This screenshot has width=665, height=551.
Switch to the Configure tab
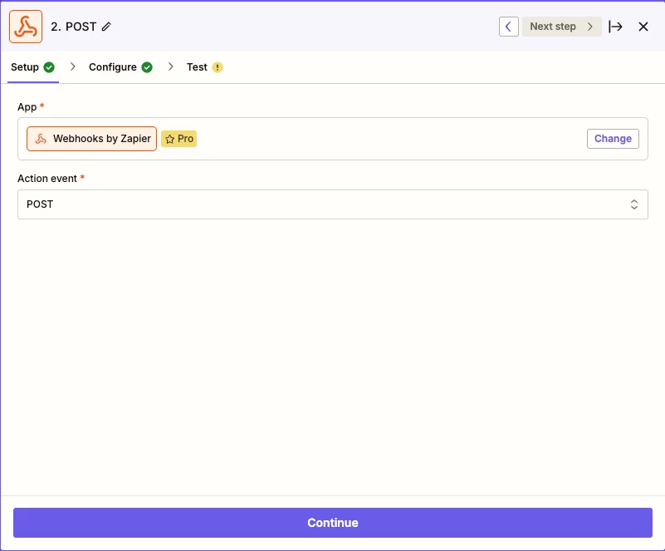pos(120,67)
